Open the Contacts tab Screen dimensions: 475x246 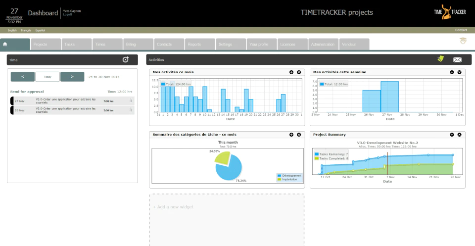(x=169, y=44)
